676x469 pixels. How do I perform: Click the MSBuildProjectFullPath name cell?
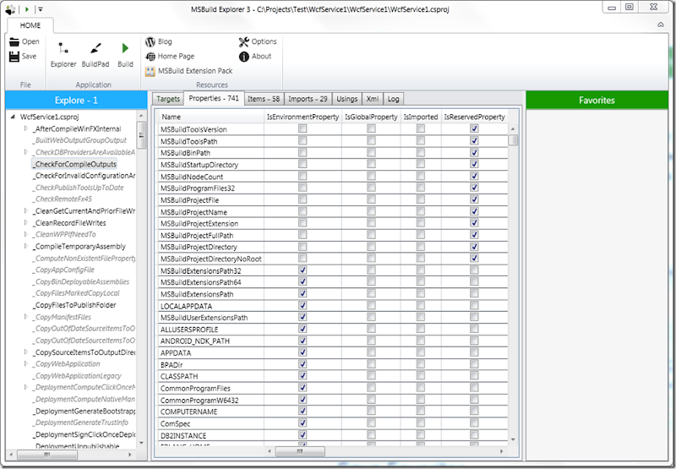(211, 236)
